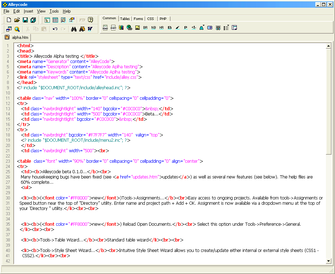The height and width of the screenshot is (274, 335).
Task: Insert an image with the picture icon
Action: (138, 28)
